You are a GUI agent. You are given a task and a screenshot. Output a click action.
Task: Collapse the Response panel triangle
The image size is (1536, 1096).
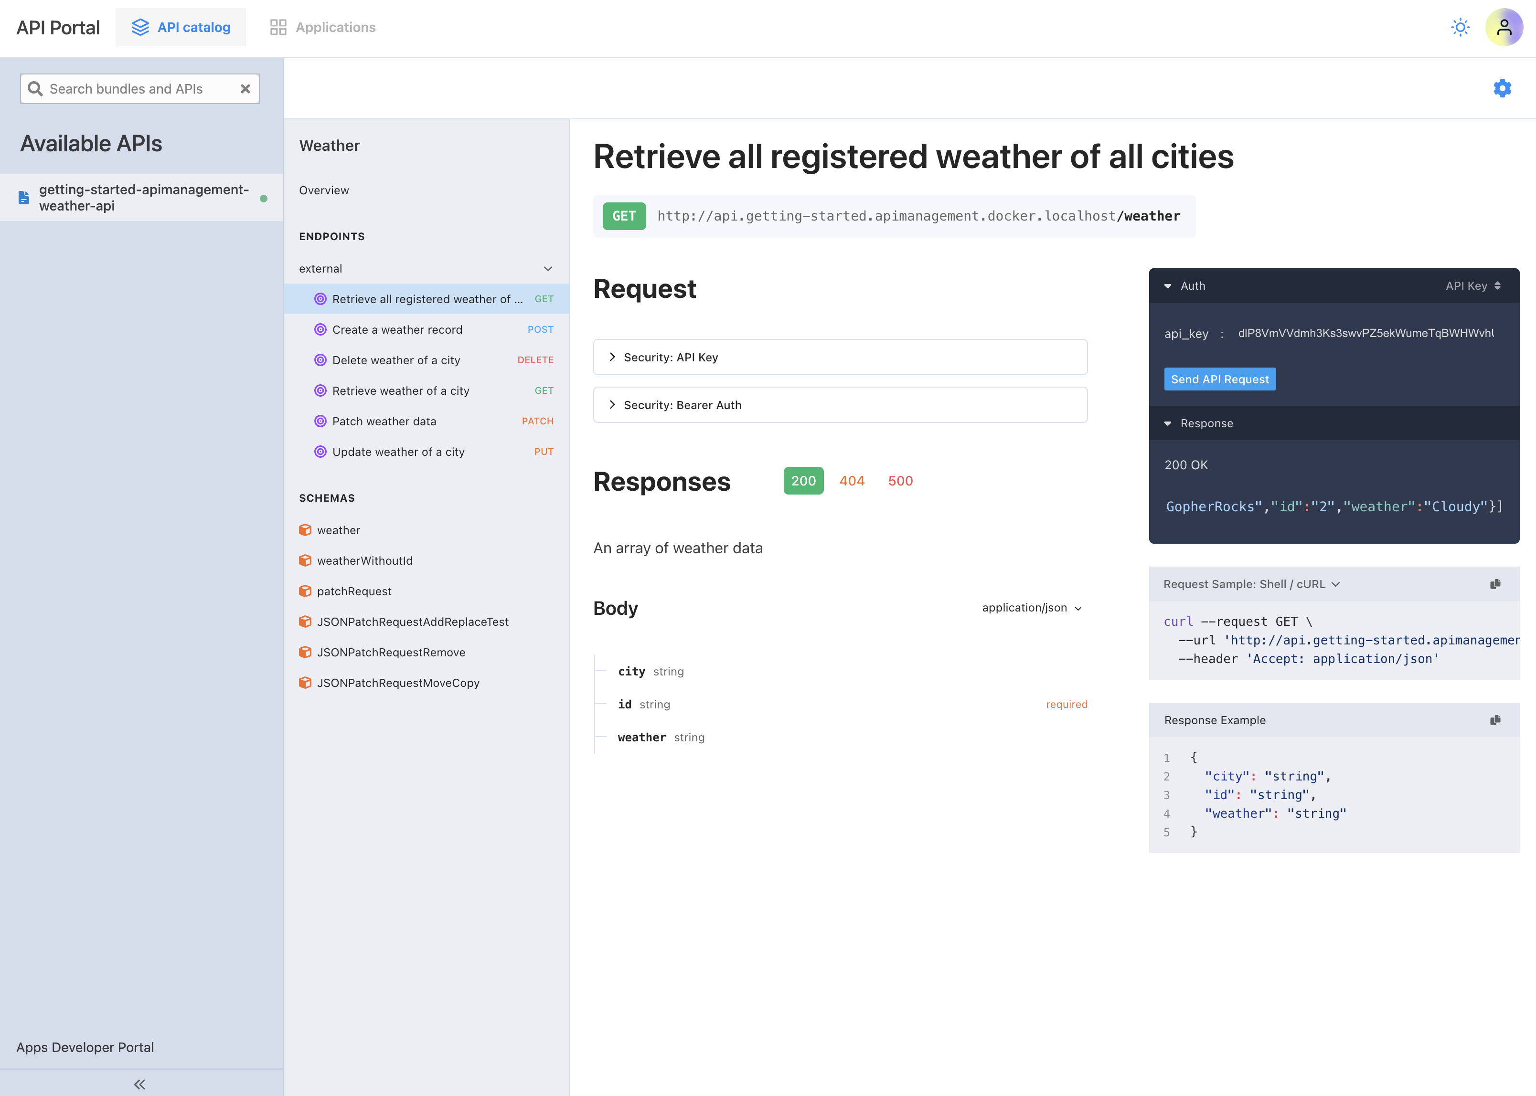tap(1167, 424)
